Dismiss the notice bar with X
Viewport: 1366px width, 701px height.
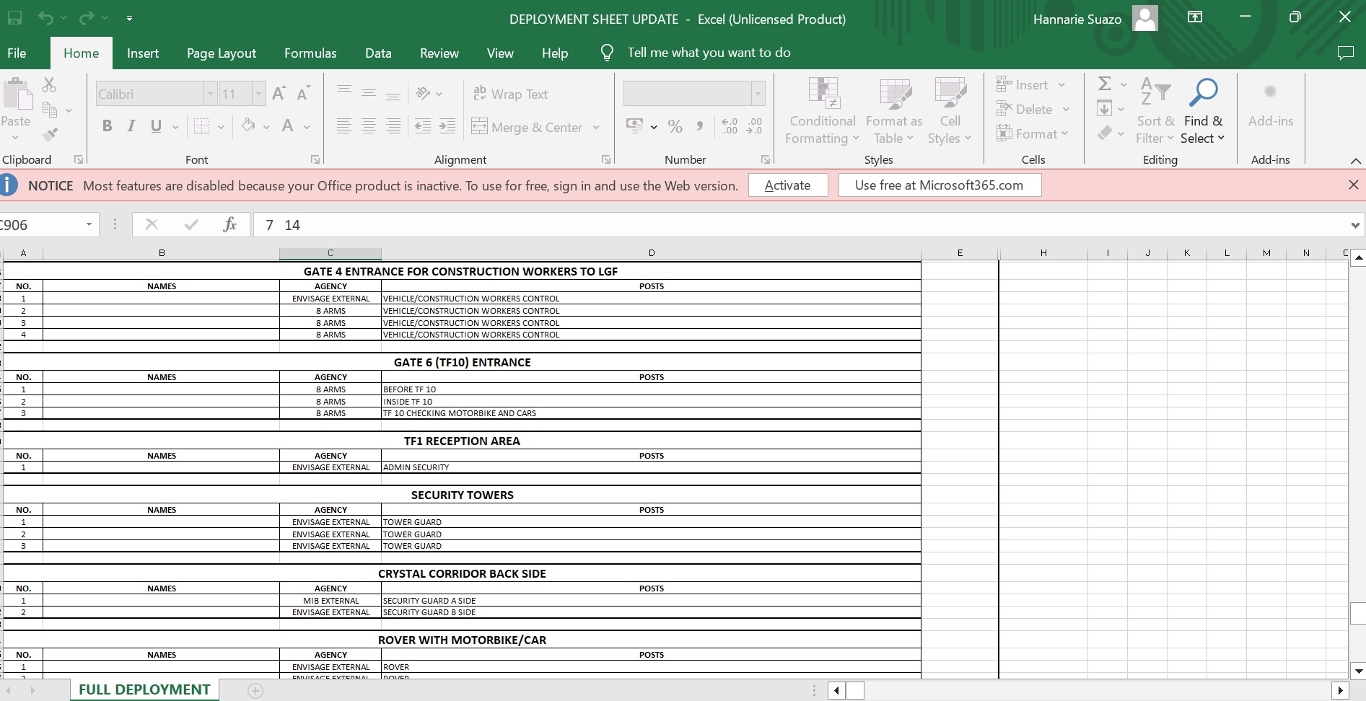[x=1353, y=185]
